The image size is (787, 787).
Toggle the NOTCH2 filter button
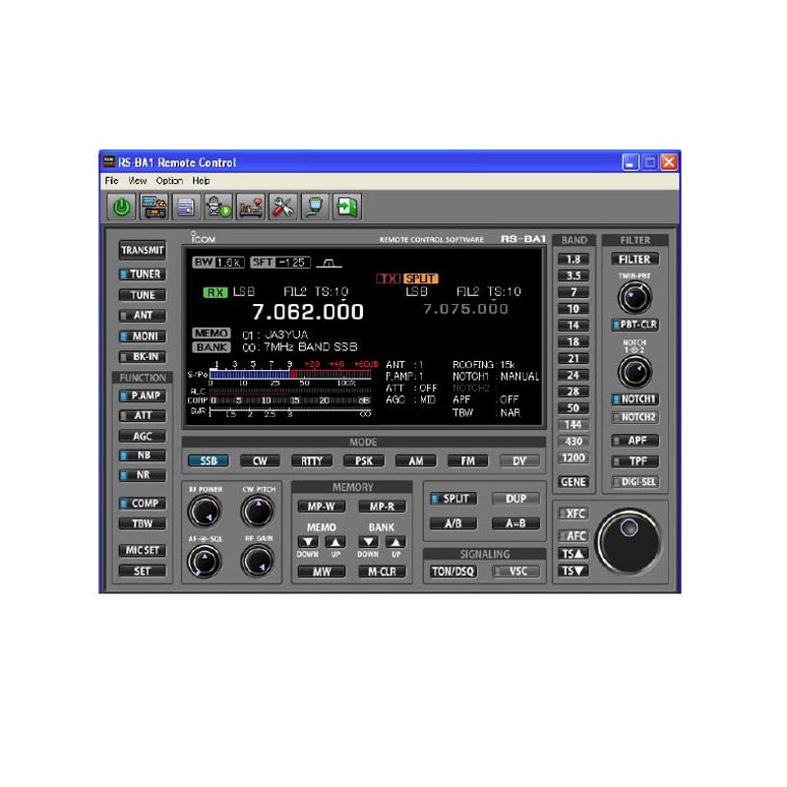point(635,417)
